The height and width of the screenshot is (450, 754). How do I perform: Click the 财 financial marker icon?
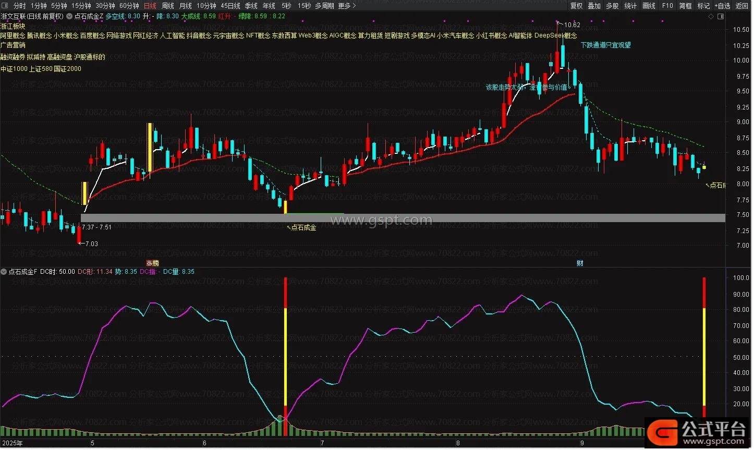(580, 263)
